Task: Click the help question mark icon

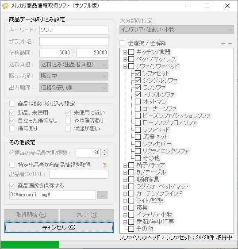Action: pyautogui.click(x=104, y=165)
